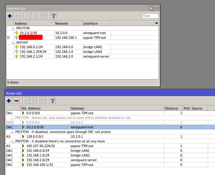Click 'delete me' PROTON comment row
The height and width of the screenshot is (175, 215).
click(x=110, y=118)
